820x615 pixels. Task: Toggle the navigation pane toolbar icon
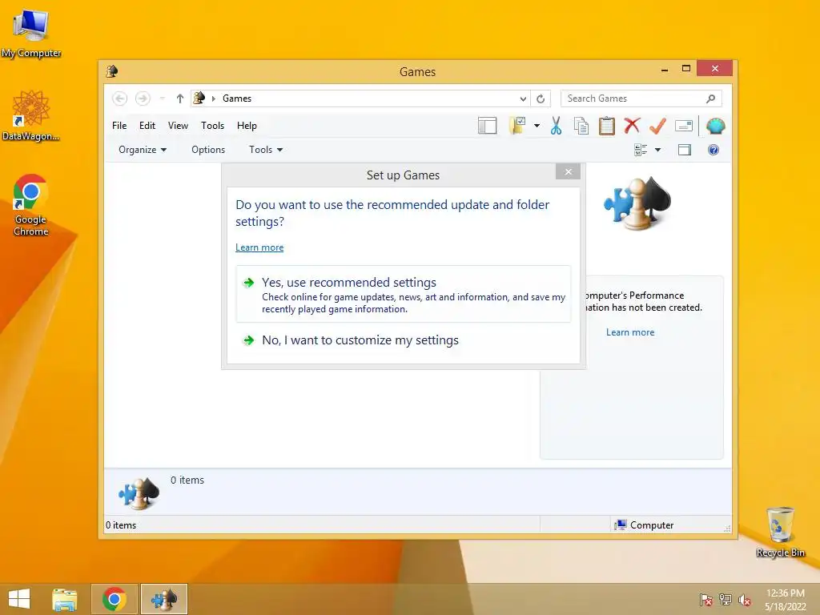tap(487, 126)
